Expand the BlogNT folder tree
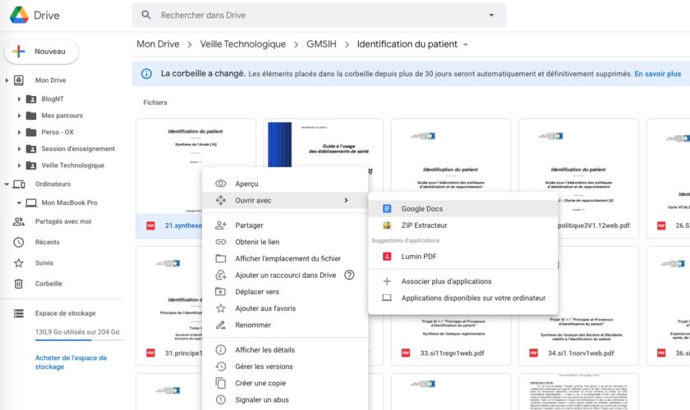690x410 pixels. coord(19,98)
